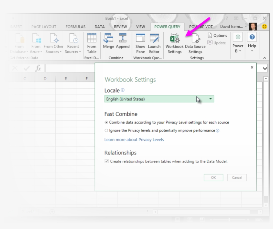Open account dropdown next to David Isemi
The height and width of the screenshot is (229, 273).
pyautogui.click(x=246, y=26)
